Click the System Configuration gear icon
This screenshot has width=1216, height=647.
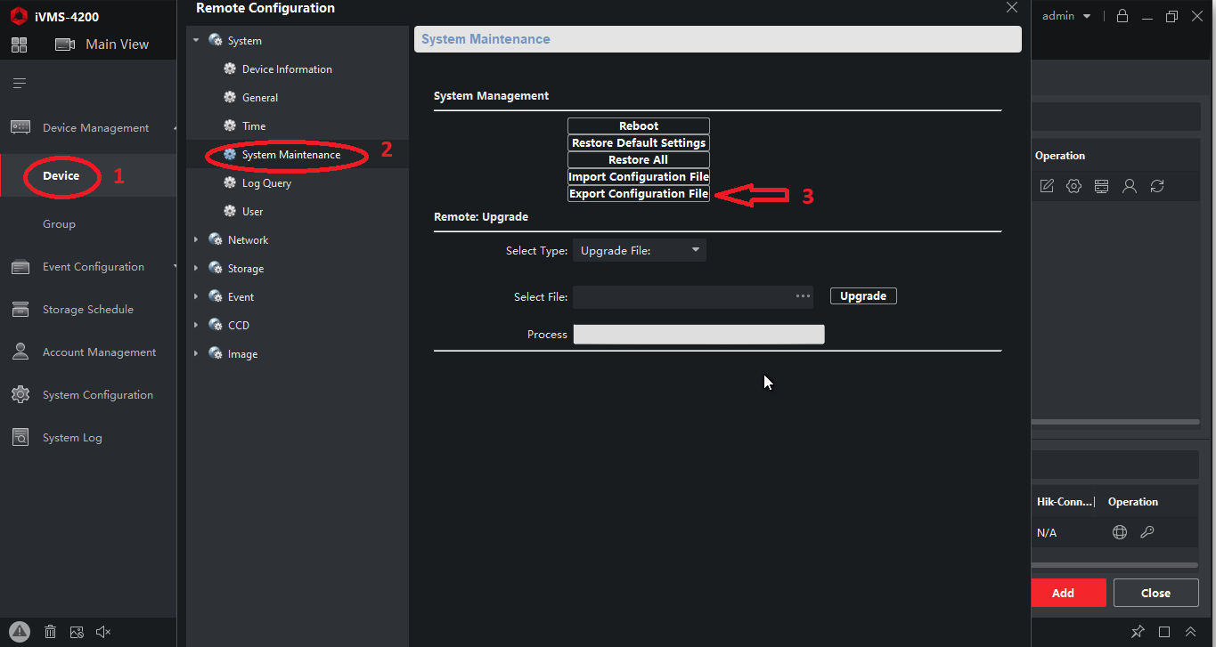20,394
